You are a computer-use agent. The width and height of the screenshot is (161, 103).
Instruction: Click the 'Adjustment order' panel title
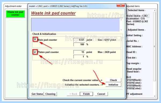[13, 6]
